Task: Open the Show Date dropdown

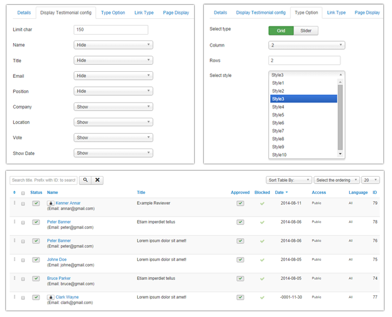Action: [113, 153]
